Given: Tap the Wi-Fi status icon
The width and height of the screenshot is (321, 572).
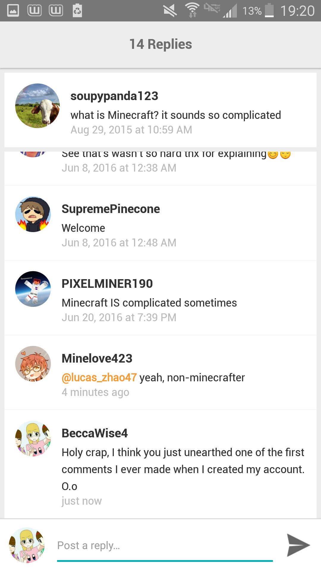Looking at the screenshot, I should point(192,10).
